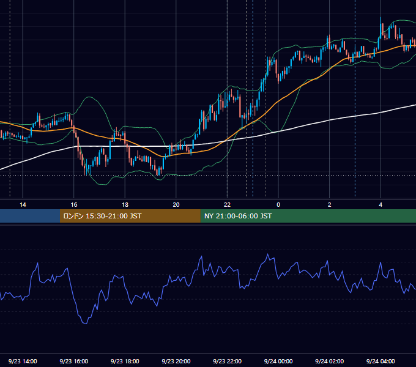The image size is (416, 367).
Task: Click the 2 hour axis label
Action: (329, 205)
